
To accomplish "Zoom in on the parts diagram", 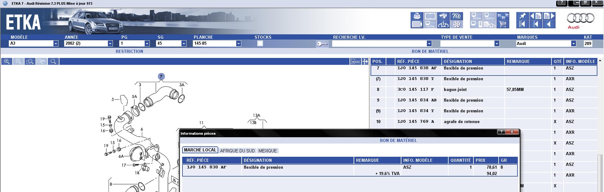I will pos(7,61).
